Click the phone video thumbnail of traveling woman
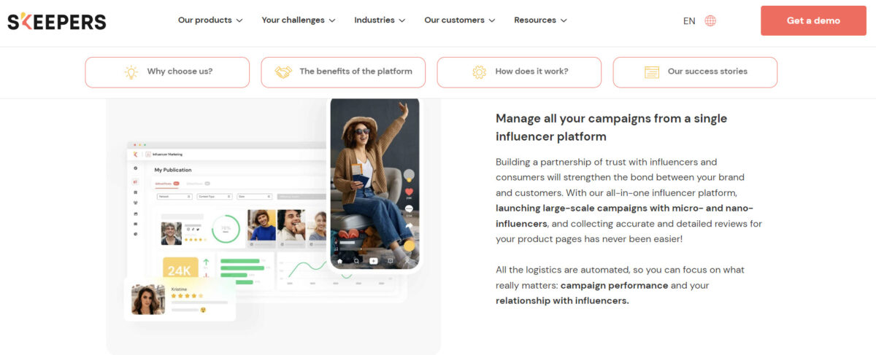The image size is (876, 355). (x=375, y=184)
